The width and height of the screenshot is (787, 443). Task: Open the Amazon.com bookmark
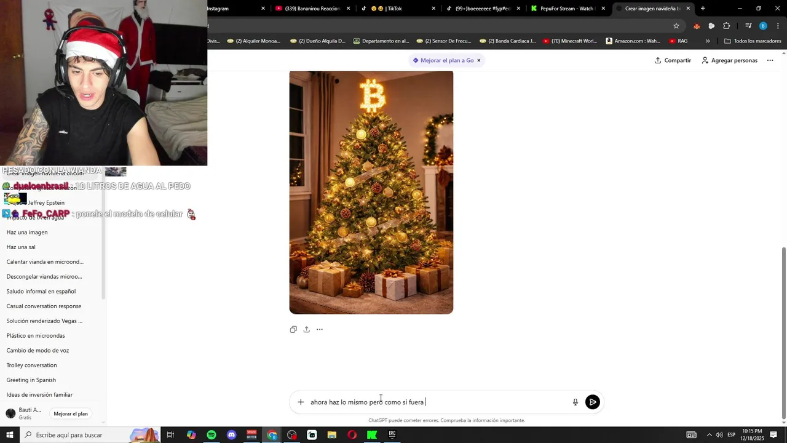tap(633, 41)
